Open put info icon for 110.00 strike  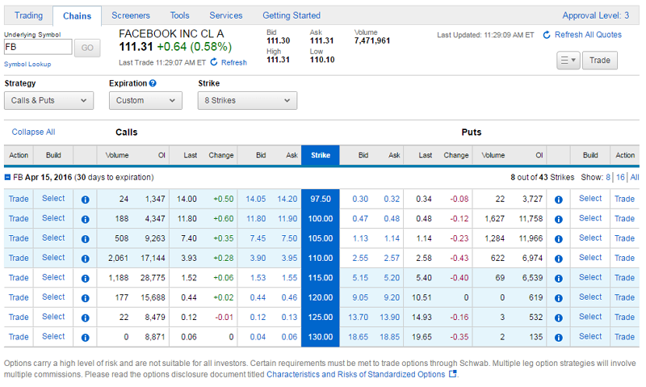559,259
